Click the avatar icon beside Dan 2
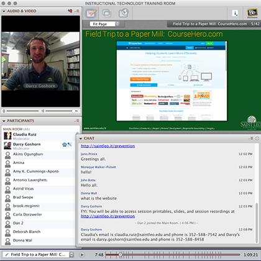This screenshot has width=261, height=261. coord(7,224)
